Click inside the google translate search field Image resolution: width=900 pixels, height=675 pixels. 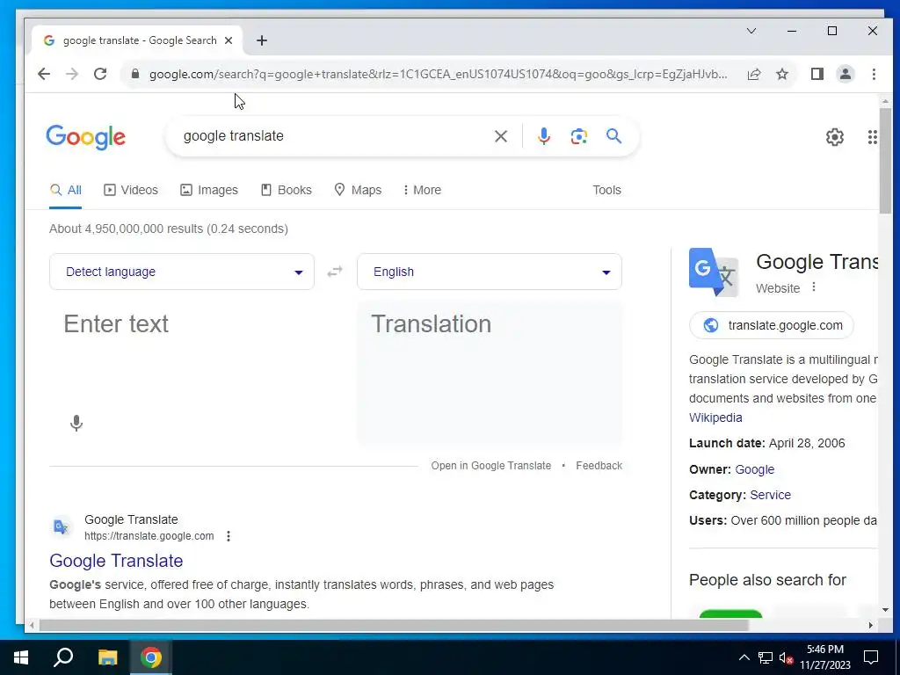point(333,136)
